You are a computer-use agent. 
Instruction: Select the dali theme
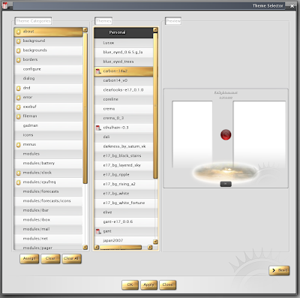pos(124,137)
